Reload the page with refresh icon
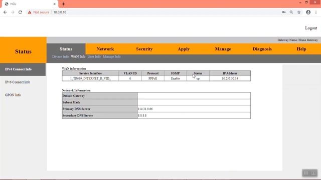Screen dimensions: 321x180 20,12
